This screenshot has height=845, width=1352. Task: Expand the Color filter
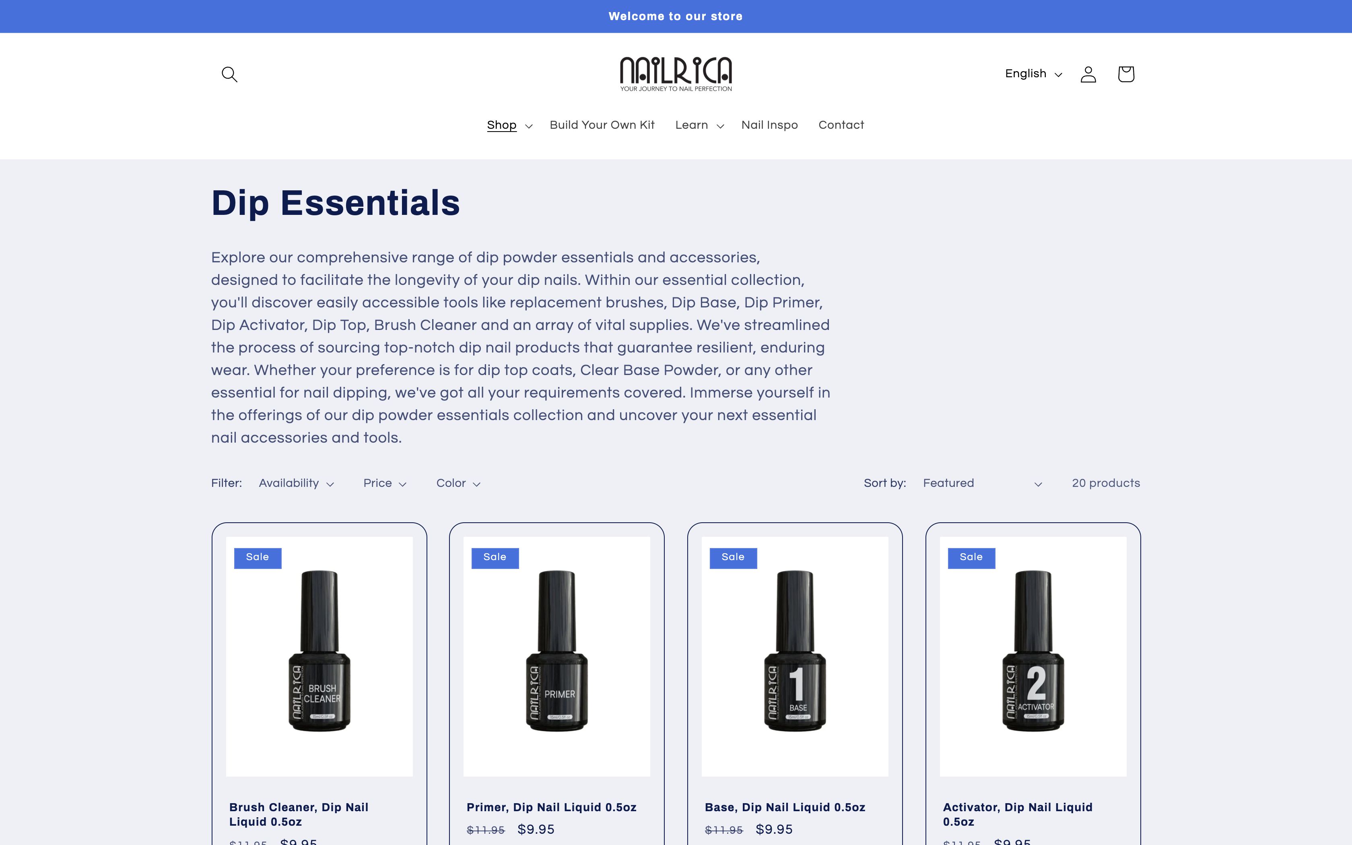[x=458, y=483]
